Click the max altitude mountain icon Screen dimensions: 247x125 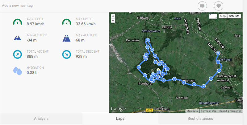pos(66,38)
